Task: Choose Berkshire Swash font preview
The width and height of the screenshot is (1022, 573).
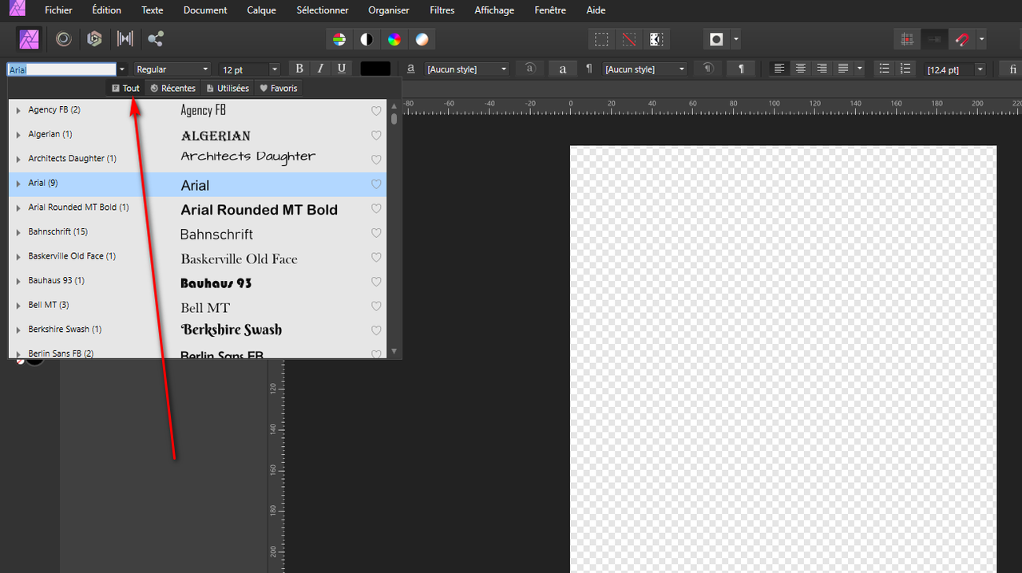Action: [232, 330]
